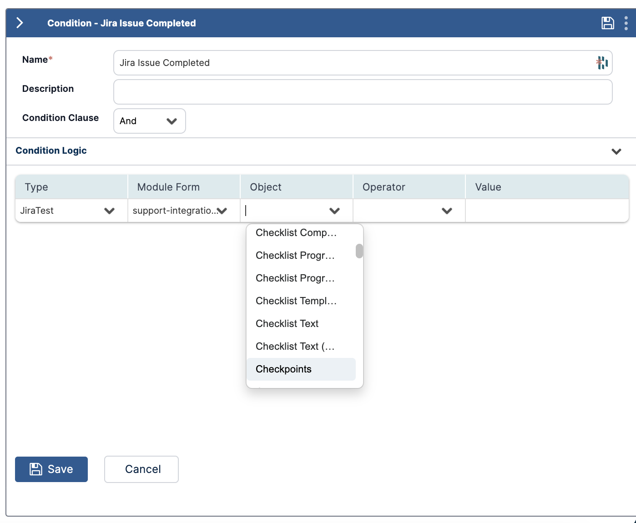Click into the Description field
Screen dimensions: 636x523
(363, 92)
